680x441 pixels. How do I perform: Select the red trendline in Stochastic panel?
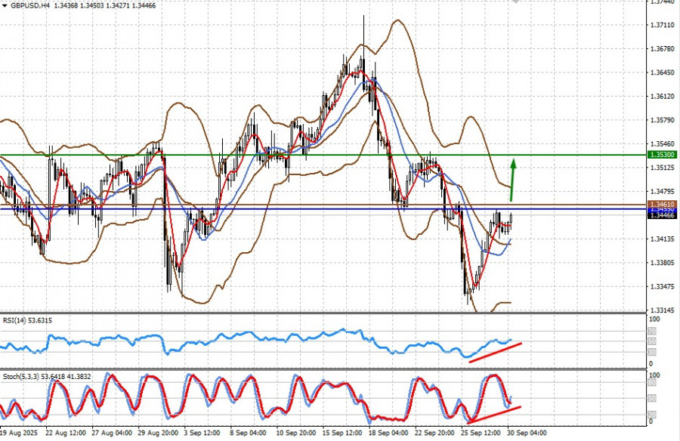point(495,414)
